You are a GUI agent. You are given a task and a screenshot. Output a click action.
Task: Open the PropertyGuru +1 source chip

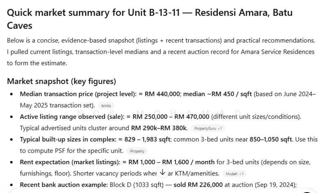tap(208, 128)
